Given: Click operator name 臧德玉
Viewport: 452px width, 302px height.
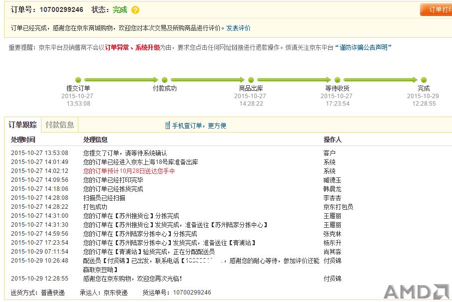Looking at the screenshot, I should point(332,180).
